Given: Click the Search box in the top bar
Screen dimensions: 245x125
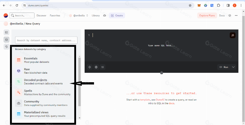Looking at the screenshot, I should point(22,15).
